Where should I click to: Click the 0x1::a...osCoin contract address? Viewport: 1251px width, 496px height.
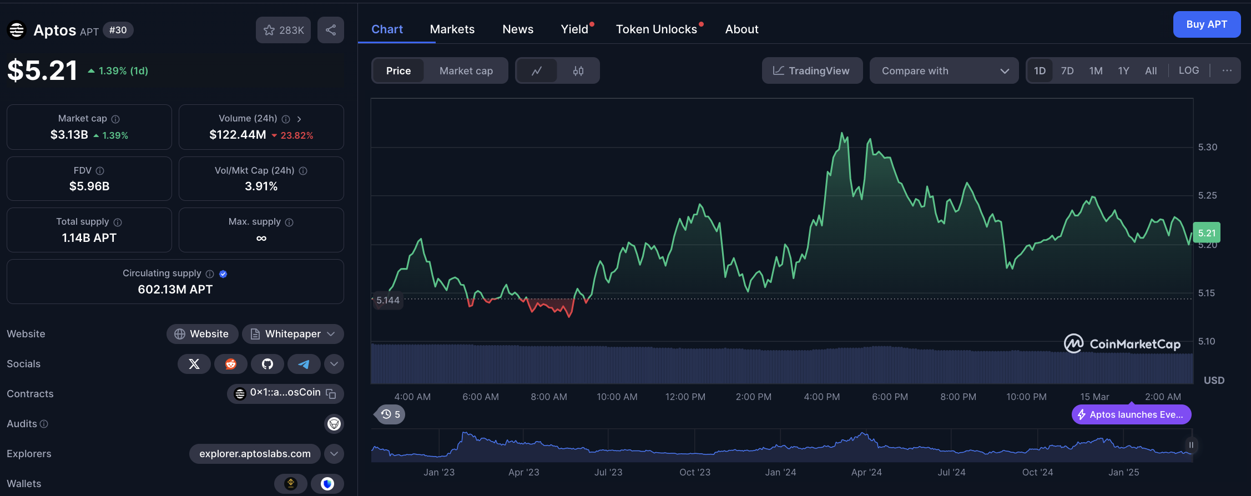coord(285,393)
